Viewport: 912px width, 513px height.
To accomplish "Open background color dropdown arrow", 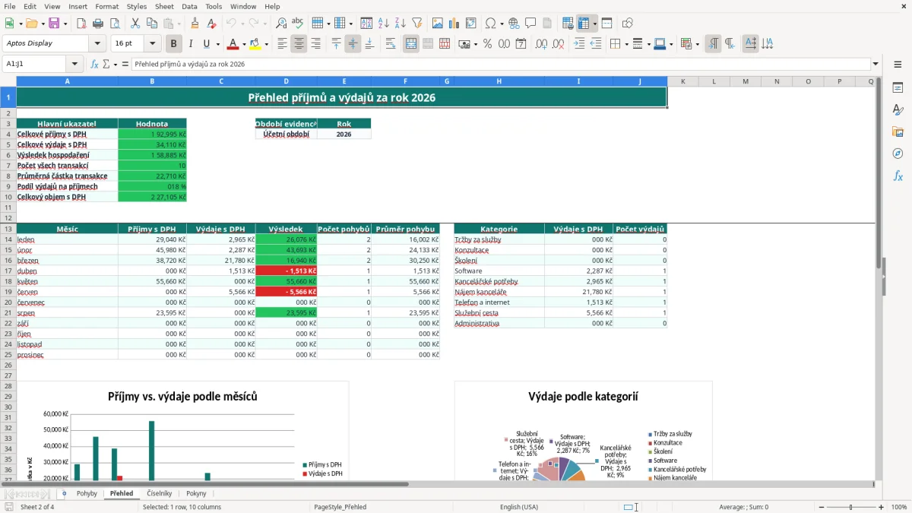I will click(x=266, y=44).
